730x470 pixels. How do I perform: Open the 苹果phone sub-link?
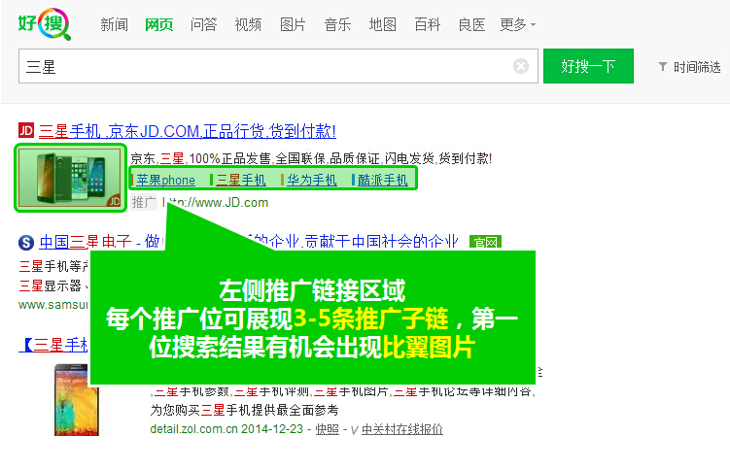pyautogui.click(x=165, y=180)
